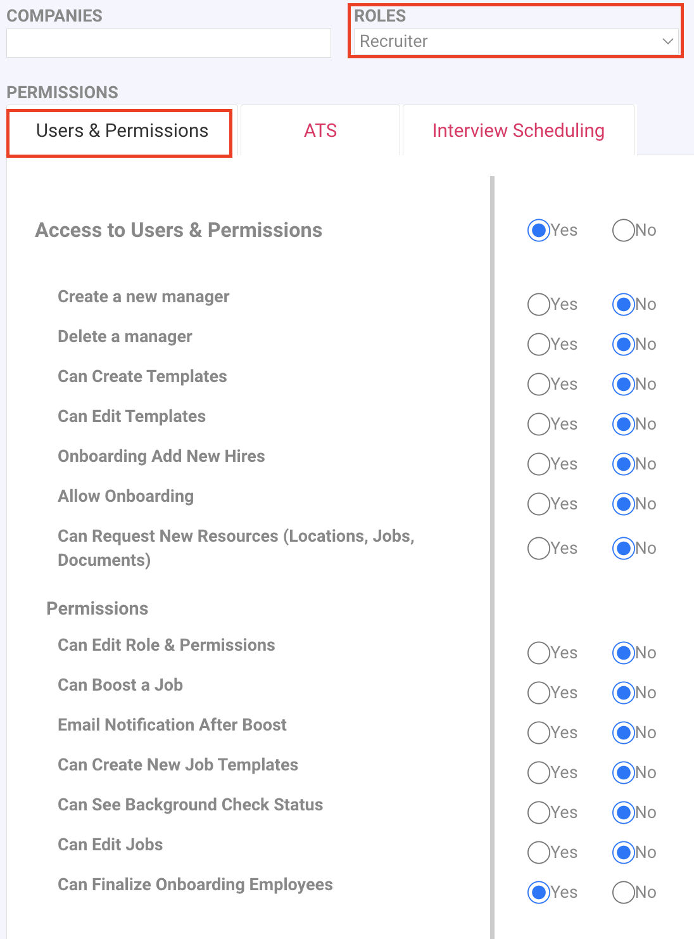Click the Companies input field

tap(168, 43)
